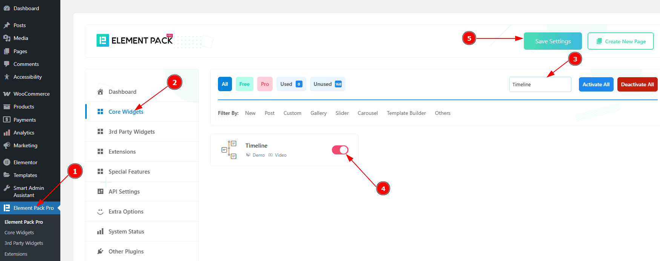Click the Marketing megaphone icon
Image resolution: width=660 pixels, height=261 pixels.
(x=7, y=145)
